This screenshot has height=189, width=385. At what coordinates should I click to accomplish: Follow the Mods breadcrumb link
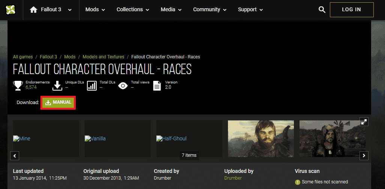point(70,57)
